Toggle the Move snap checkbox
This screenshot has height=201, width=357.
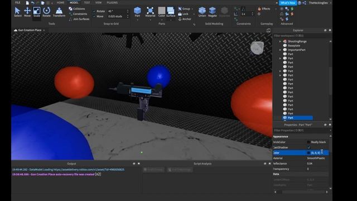pos(94,16)
